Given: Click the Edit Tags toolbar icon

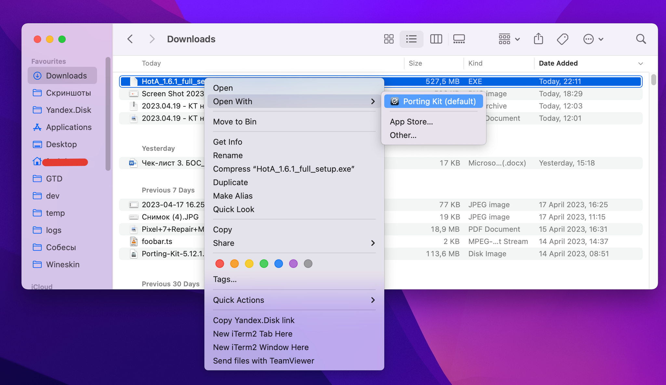Looking at the screenshot, I should coord(563,39).
